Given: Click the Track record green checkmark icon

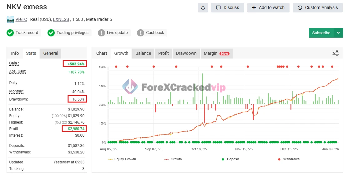Looking at the screenshot, I should tap(10, 33).
